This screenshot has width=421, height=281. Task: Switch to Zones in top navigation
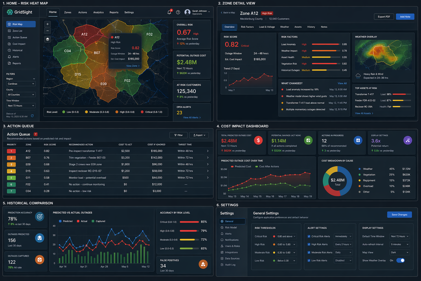point(68,12)
